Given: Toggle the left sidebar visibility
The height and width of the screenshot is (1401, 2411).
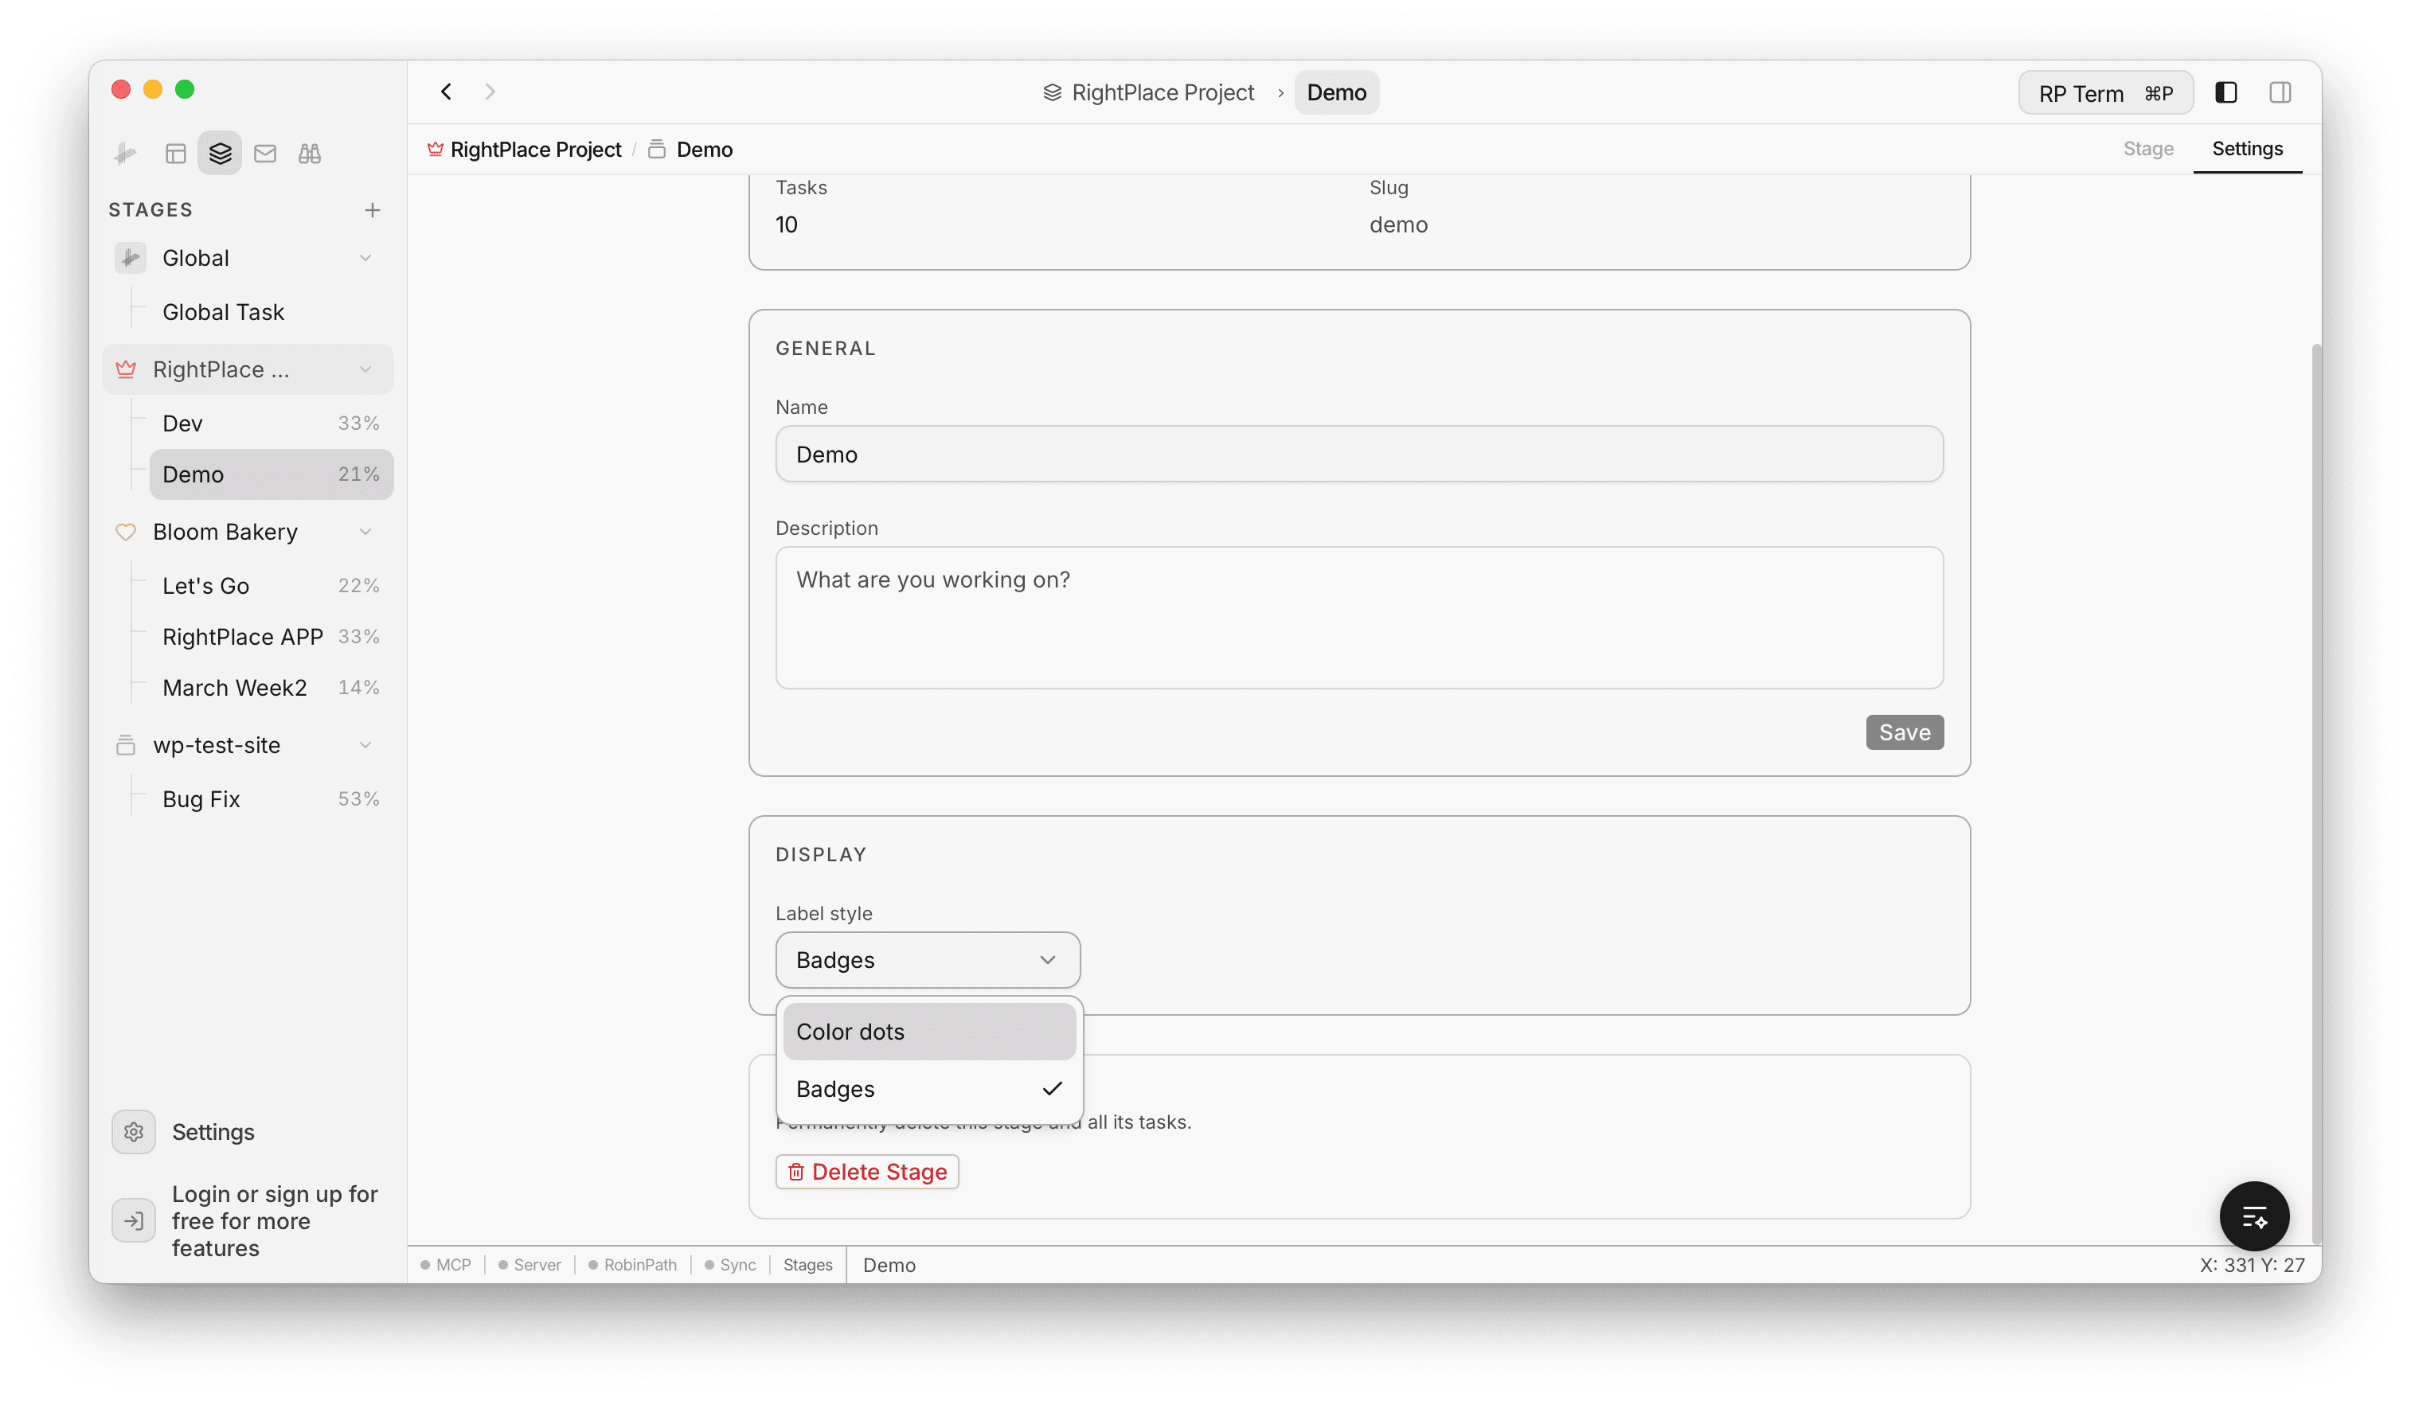Looking at the screenshot, I should coord(2226,92).
